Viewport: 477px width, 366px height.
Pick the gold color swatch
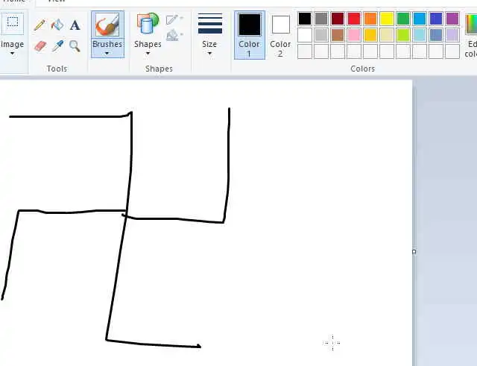[x=370, y=35]
